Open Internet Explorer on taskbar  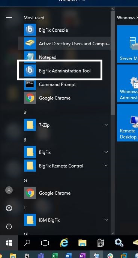64,243
